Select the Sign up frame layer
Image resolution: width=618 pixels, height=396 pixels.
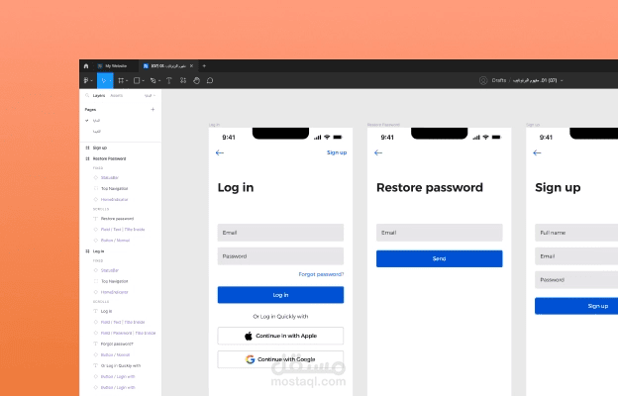tap(100, 148)
